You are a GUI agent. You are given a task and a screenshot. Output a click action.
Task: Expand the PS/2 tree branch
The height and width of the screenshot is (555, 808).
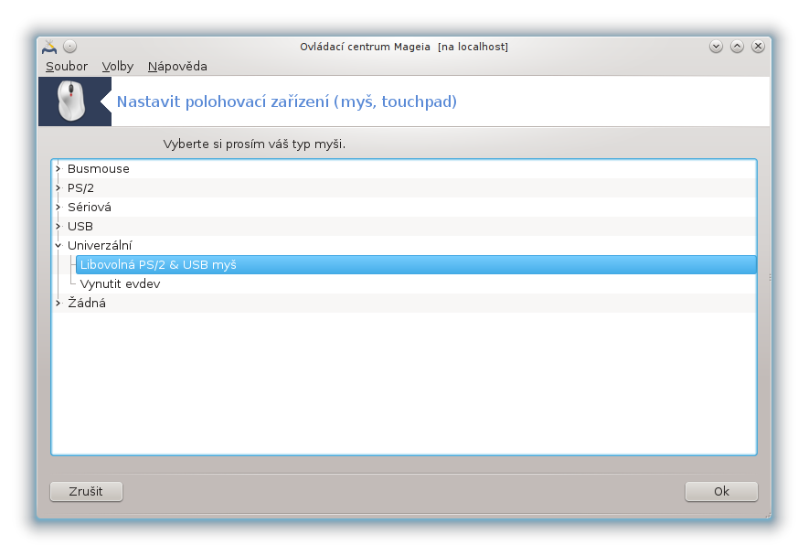[x=58, y=187]
